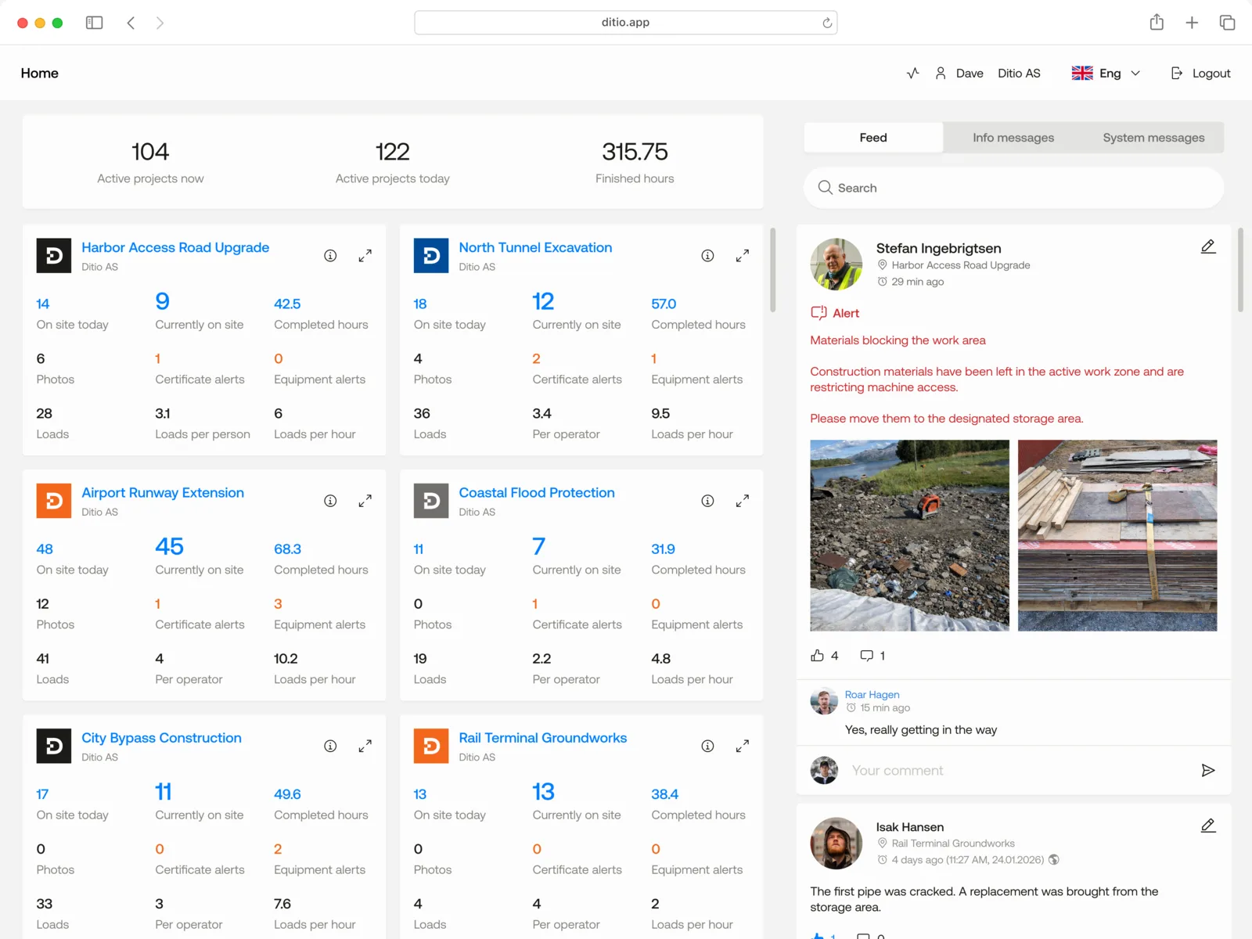
Task: Like the alert post using the thumbs-up icon
Action: click(816, 655)
